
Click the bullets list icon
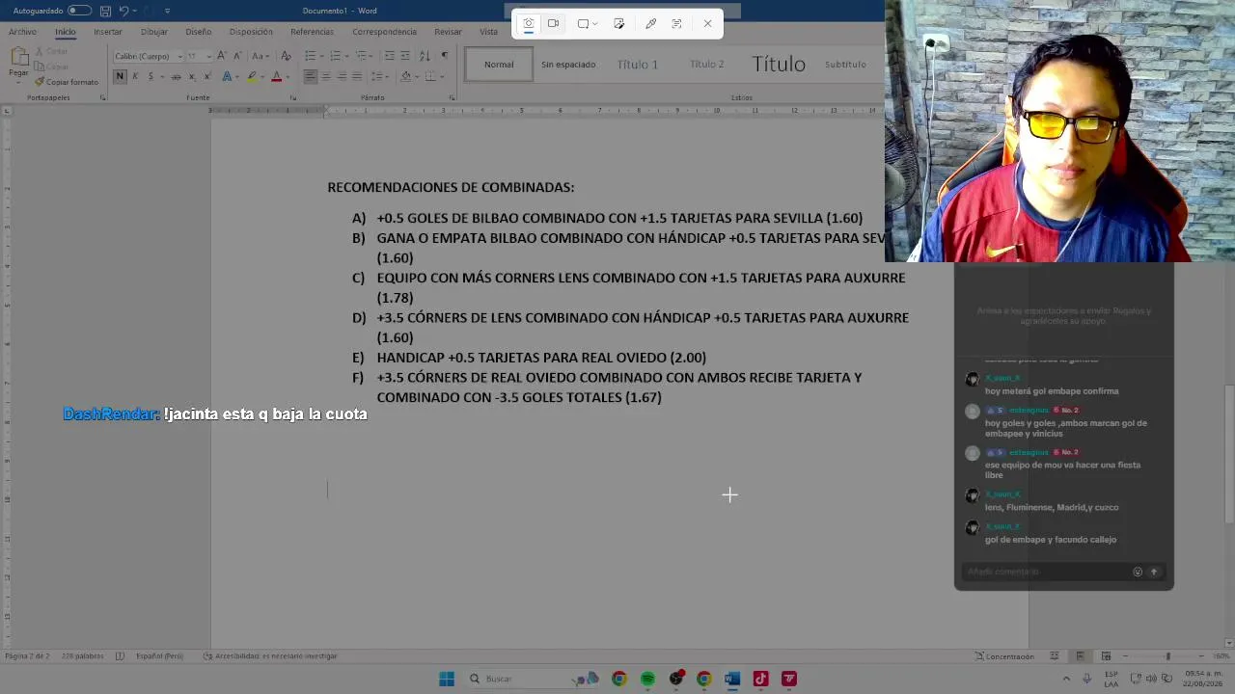(311, 56)
